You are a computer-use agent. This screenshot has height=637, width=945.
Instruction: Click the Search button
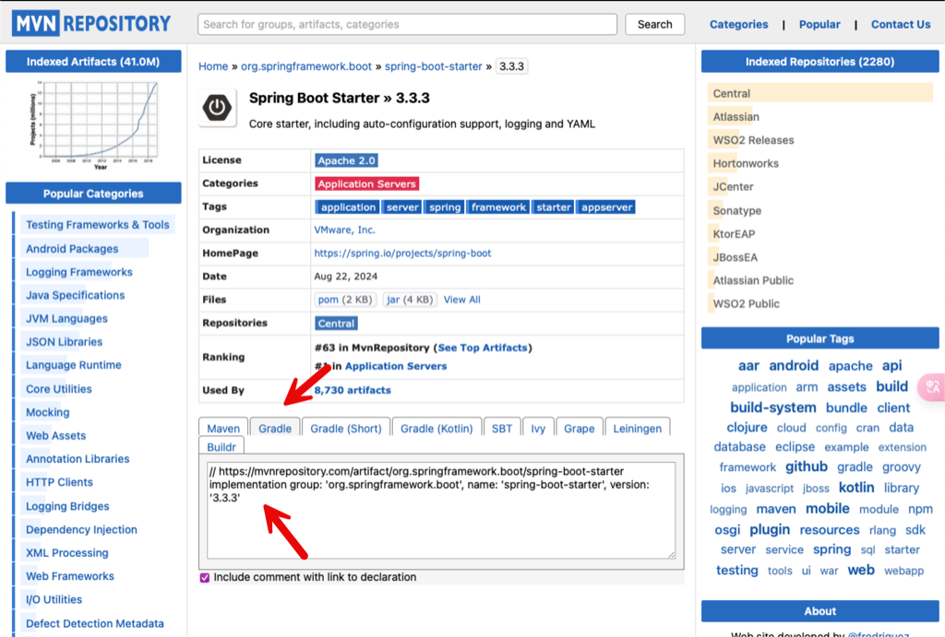(654, 24)
